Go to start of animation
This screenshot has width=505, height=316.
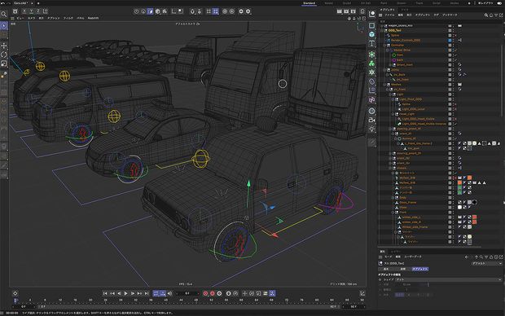(x=105, y=293)
